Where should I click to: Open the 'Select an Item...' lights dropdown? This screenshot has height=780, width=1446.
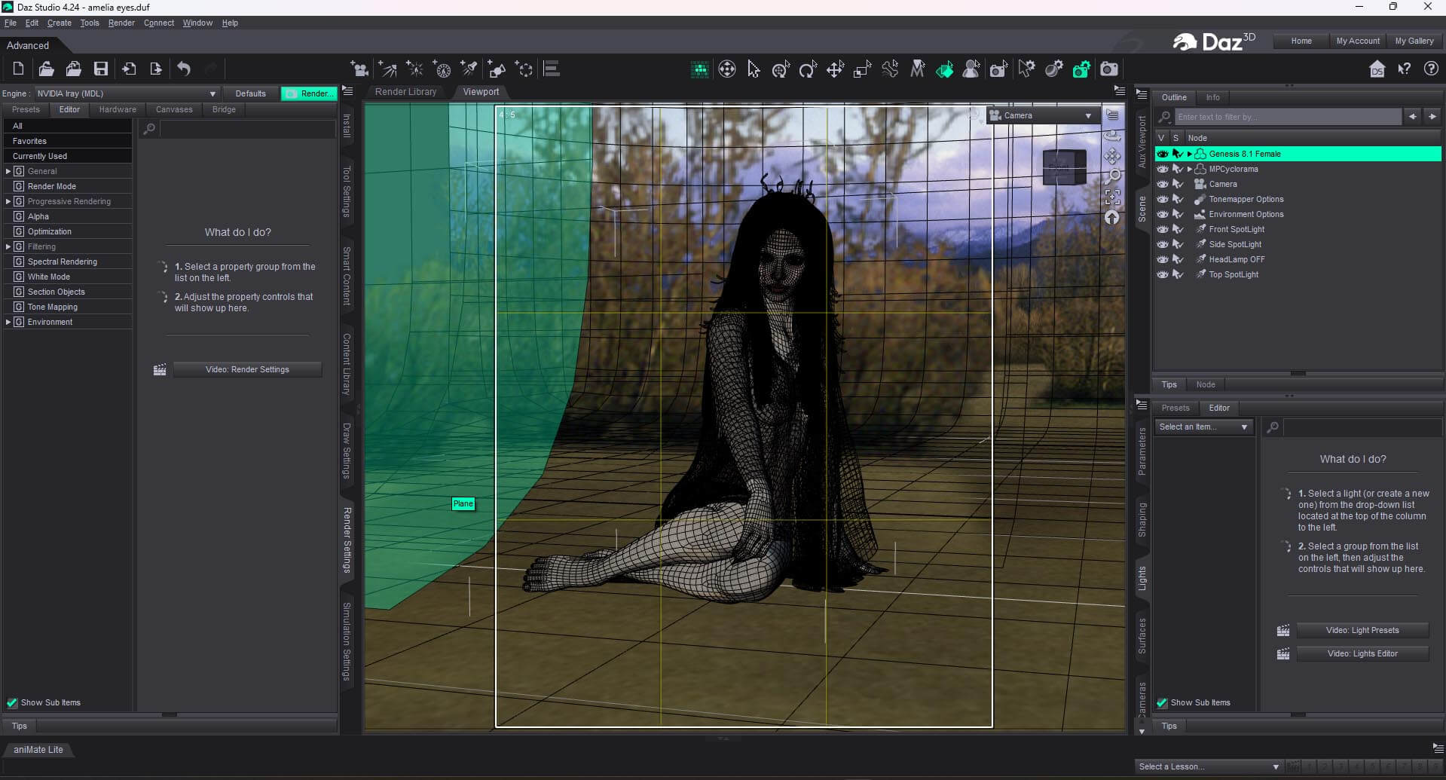[x=1203, y=427]
